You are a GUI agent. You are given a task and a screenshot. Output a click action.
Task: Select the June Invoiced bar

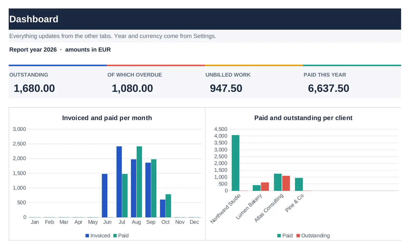point(105,196)
